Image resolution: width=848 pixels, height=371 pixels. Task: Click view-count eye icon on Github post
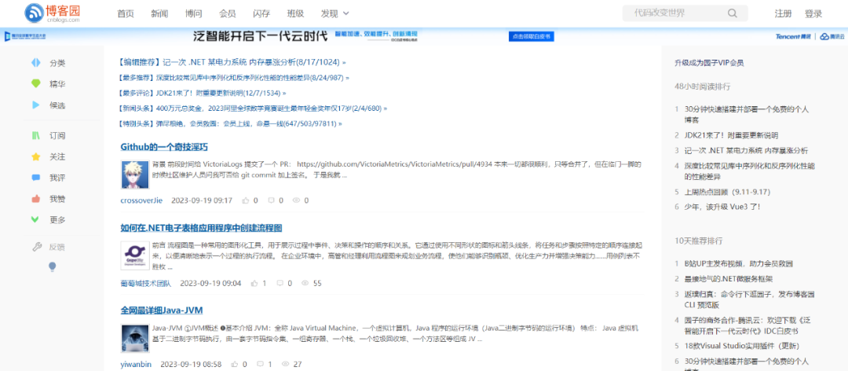(296, 200)
